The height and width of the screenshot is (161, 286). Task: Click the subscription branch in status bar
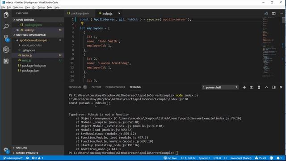pos(13,158)
